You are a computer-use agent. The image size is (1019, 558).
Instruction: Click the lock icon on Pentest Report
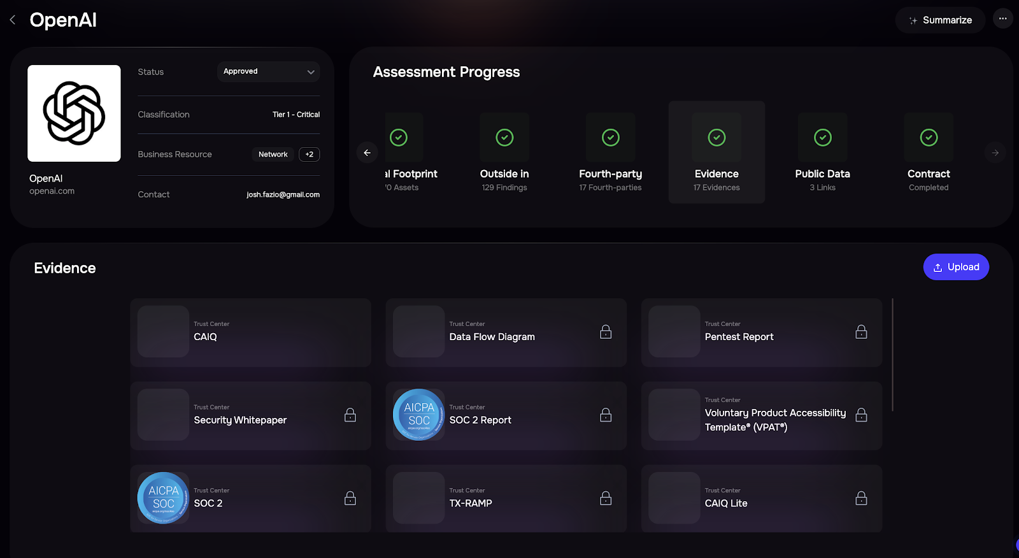tap(861, 332)
